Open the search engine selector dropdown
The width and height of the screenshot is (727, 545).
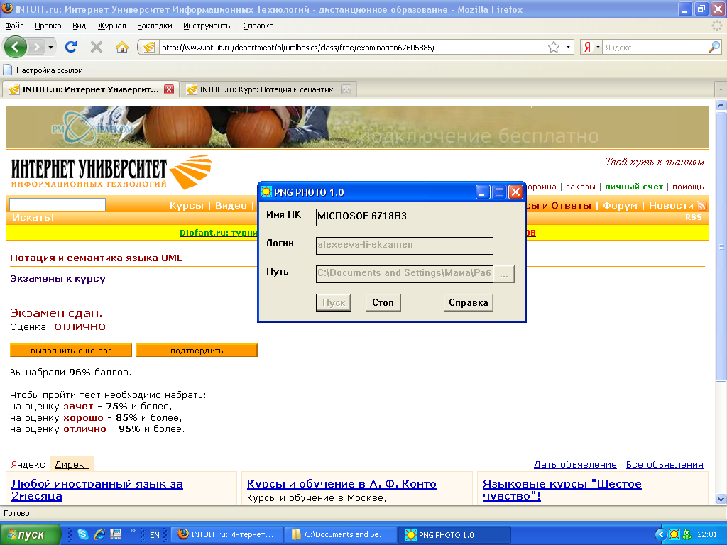(598, 48)
